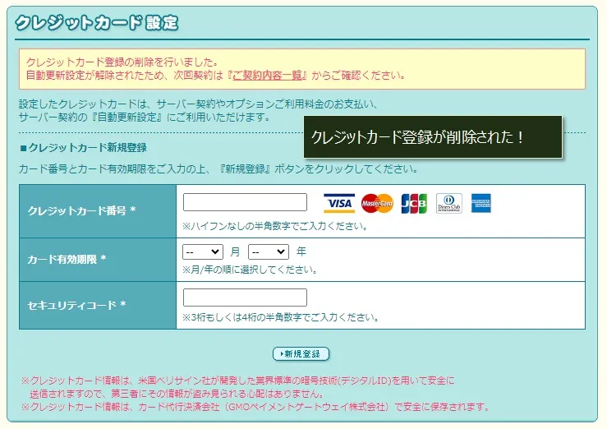This screenshot has width=607, height=429.
Task: Click the American Express logo
Action: tap(481, 203)
